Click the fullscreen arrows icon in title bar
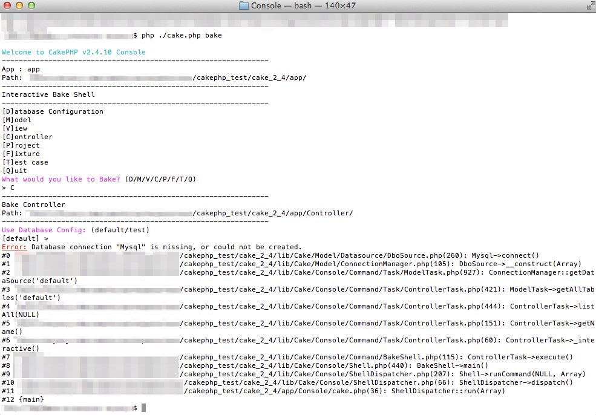Image resolution: width=596 pixels, height=415 pixels. pyautogui.click(x=591, y=5)
